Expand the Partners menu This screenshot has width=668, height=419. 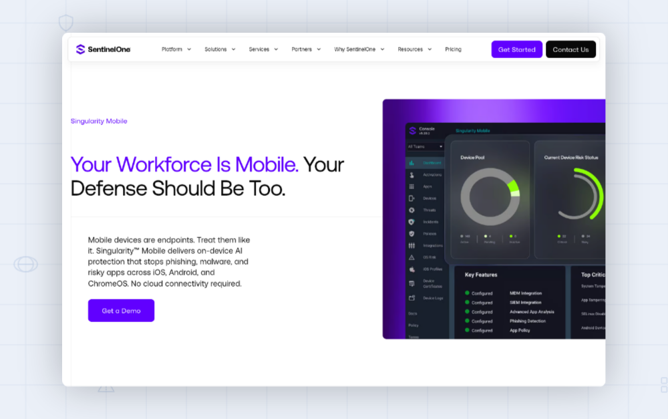[x=306, y=49]
